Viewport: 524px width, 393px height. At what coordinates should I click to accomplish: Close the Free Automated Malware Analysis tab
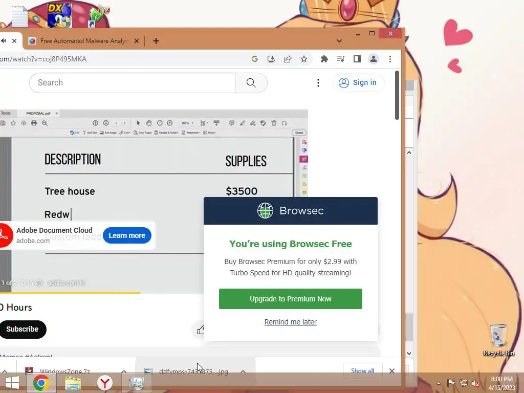click(x=136, y=41)
